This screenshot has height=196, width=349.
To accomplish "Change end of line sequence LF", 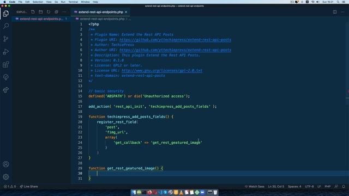I will 319,186.
